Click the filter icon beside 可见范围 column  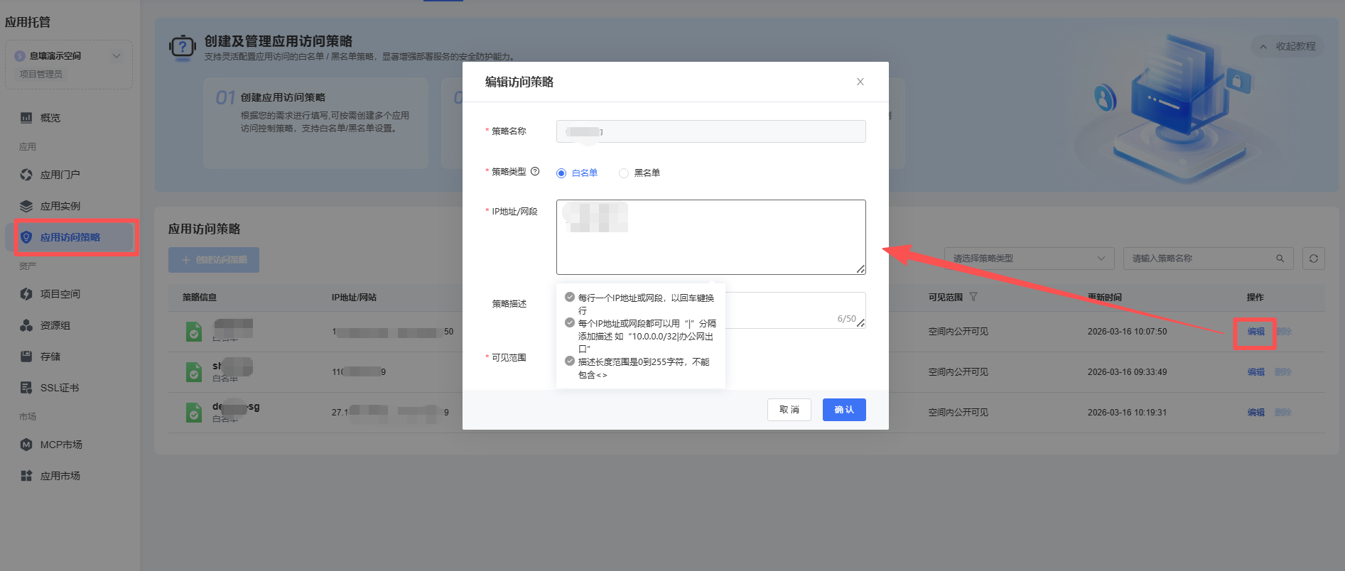[973, 297]
